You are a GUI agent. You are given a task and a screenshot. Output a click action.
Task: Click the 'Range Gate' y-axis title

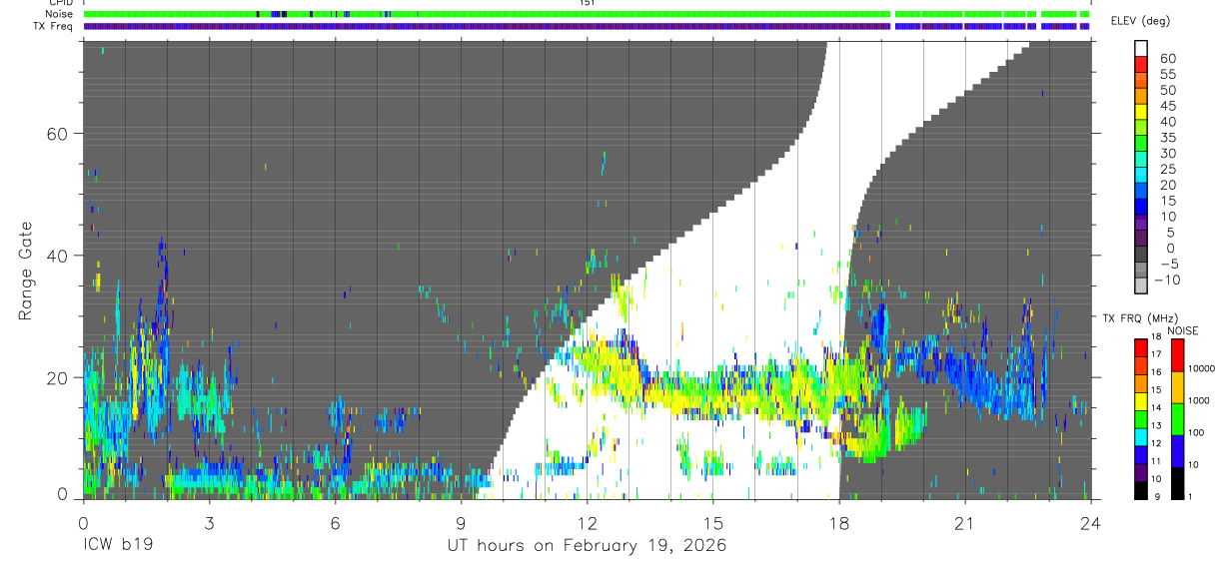tap(26, 270)
